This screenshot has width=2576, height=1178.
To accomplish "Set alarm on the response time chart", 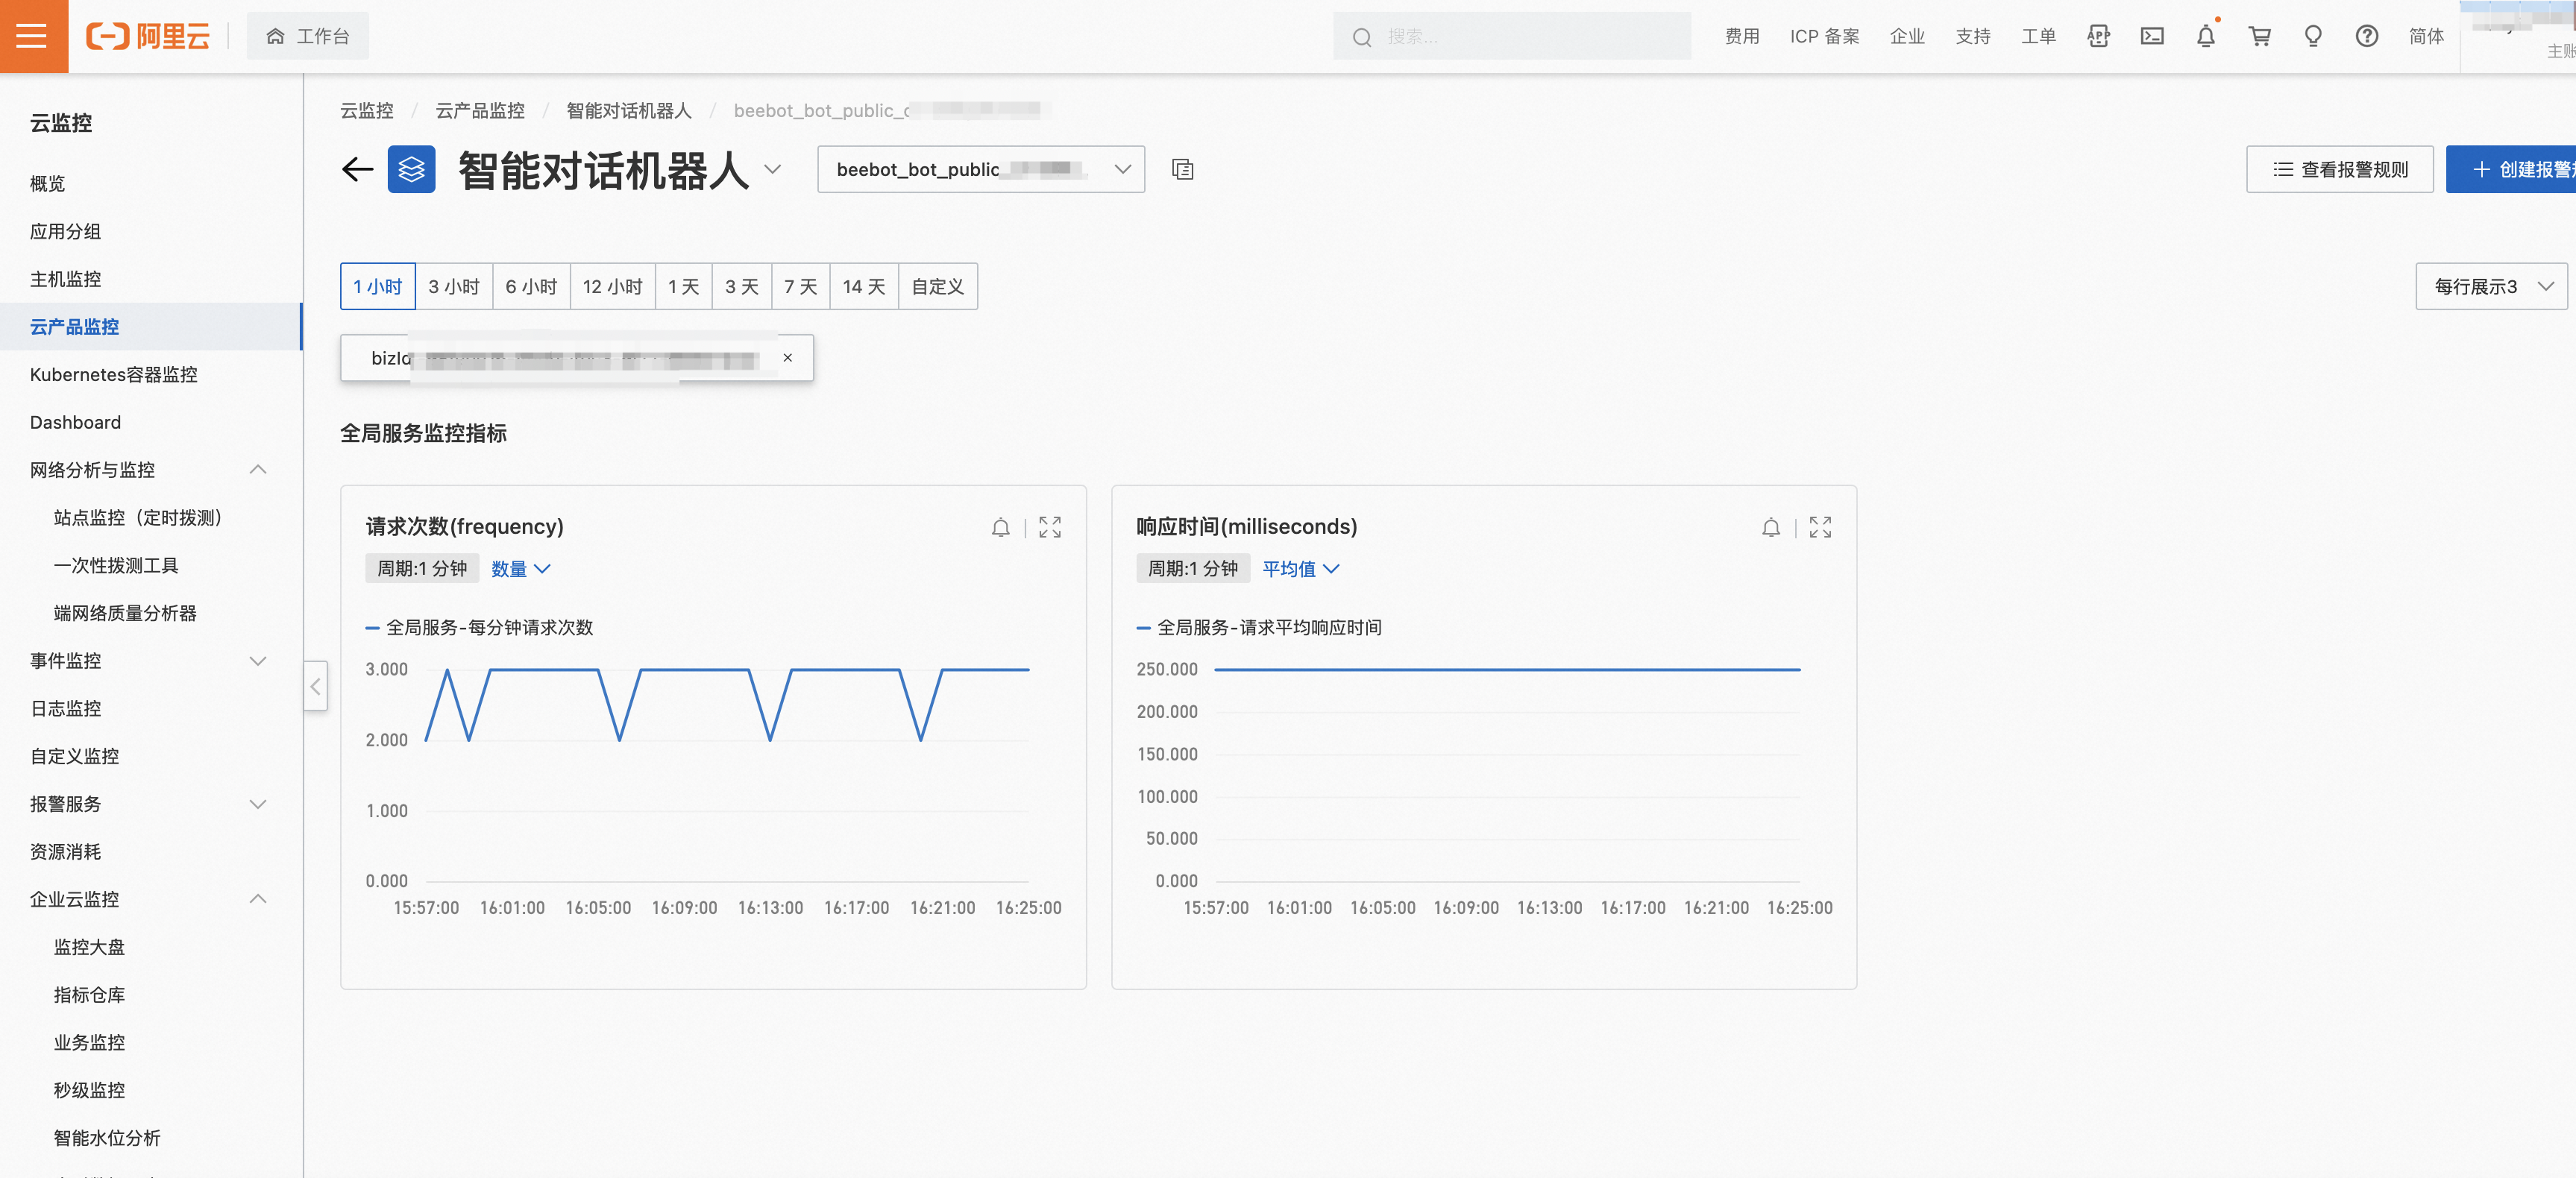I will tap(1770, 527).
